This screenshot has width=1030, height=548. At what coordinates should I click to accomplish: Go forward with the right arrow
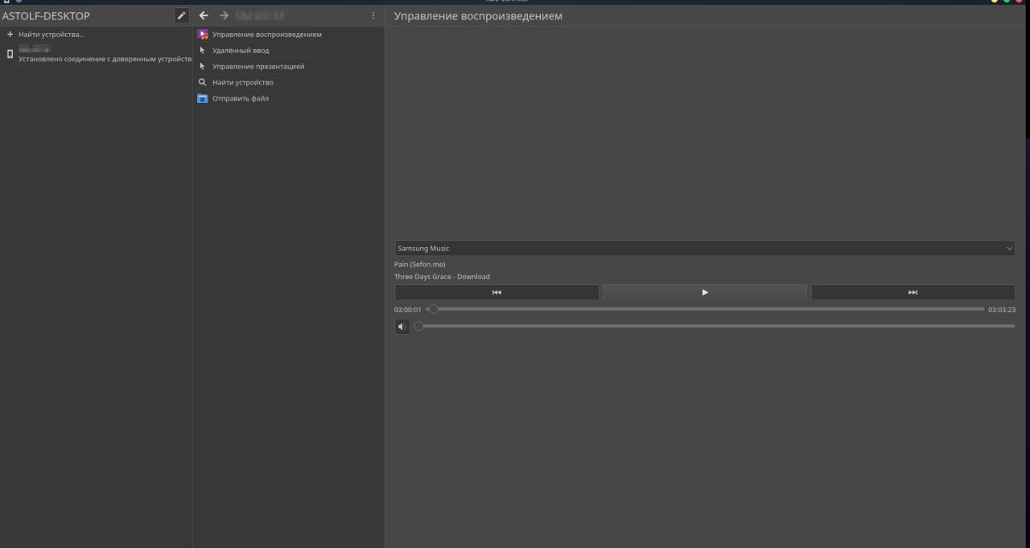click(225, 15)
